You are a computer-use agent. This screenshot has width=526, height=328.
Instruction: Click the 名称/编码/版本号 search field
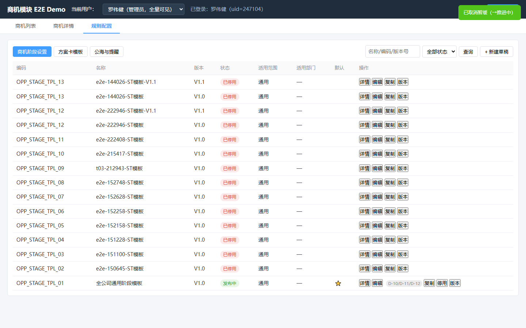coord(393,51)
